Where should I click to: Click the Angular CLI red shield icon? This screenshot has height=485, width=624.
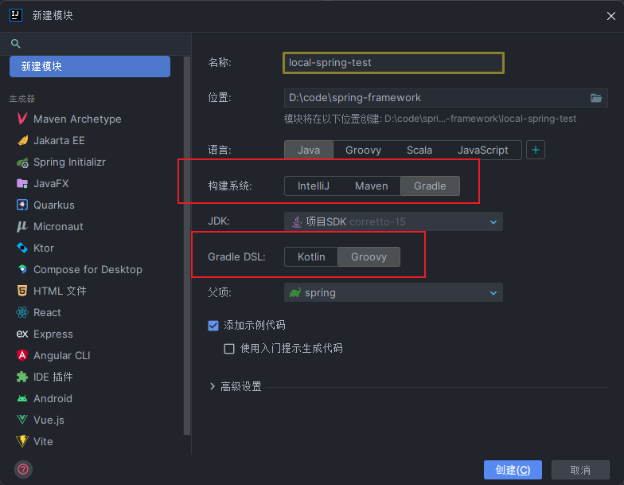[x=22, y=355]
